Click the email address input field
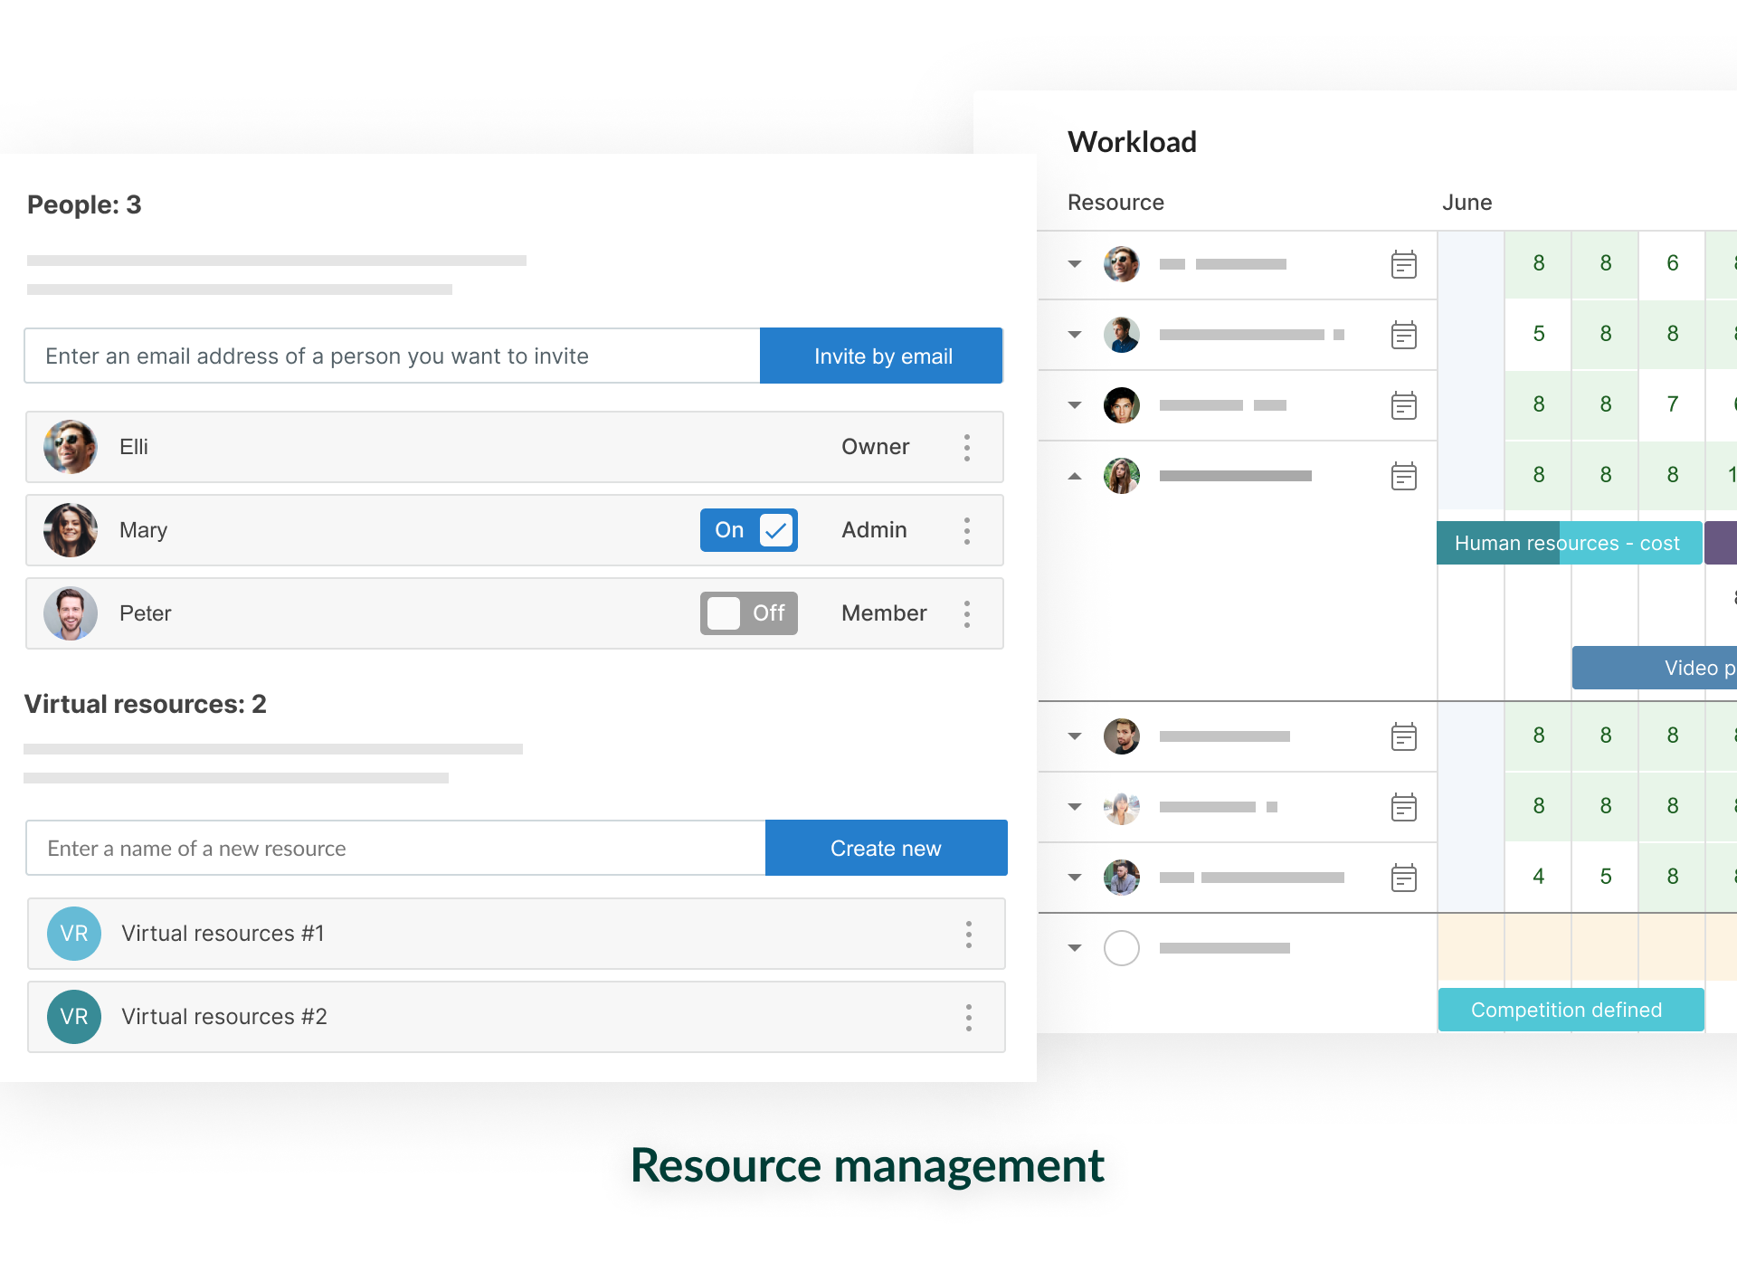 pos(392,356)
